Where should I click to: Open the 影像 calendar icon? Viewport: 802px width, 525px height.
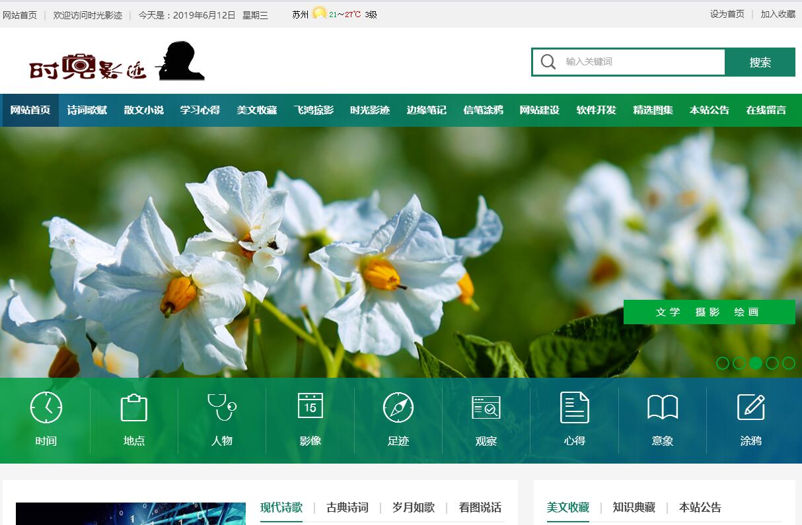[310, 407]
